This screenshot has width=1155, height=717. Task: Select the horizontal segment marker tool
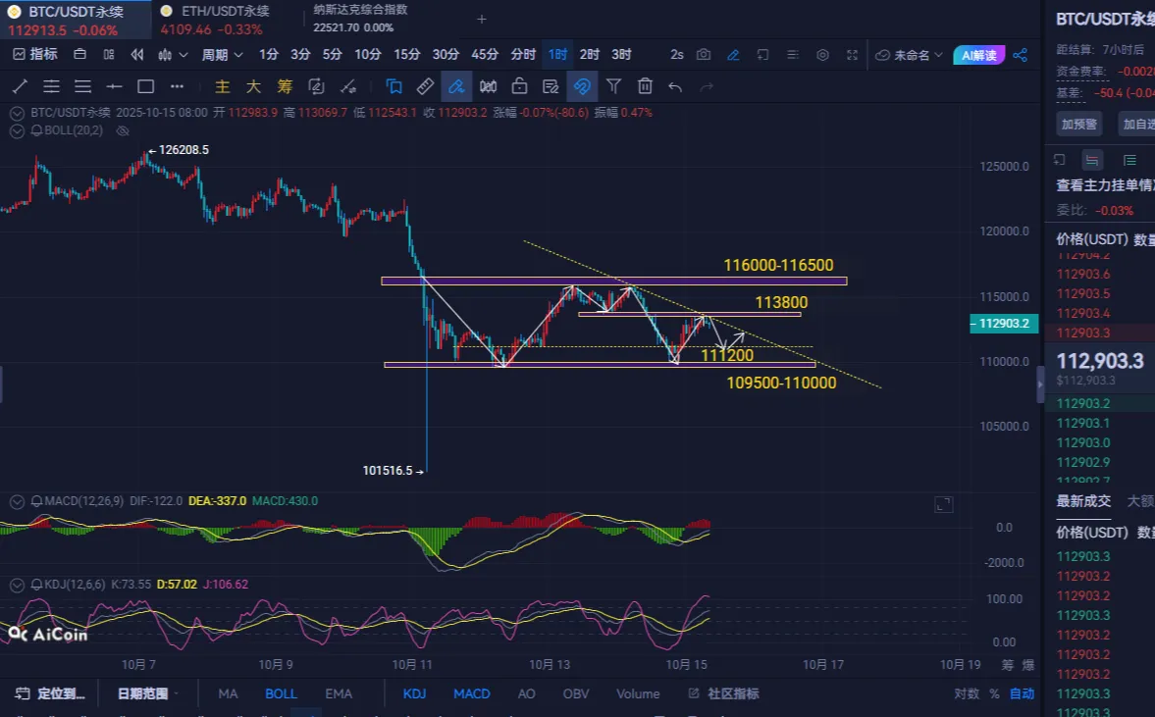(114, 87)
